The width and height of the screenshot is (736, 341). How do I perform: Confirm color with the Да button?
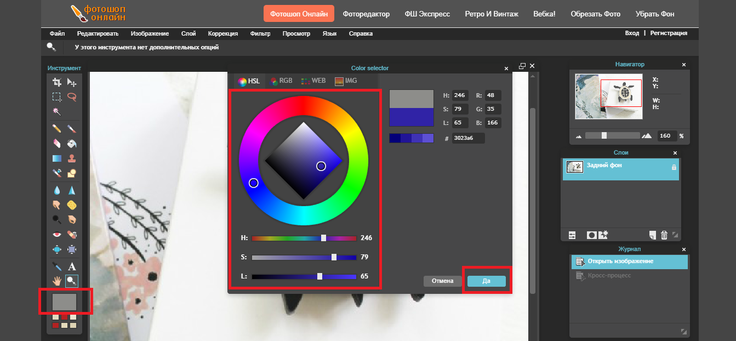486,281
